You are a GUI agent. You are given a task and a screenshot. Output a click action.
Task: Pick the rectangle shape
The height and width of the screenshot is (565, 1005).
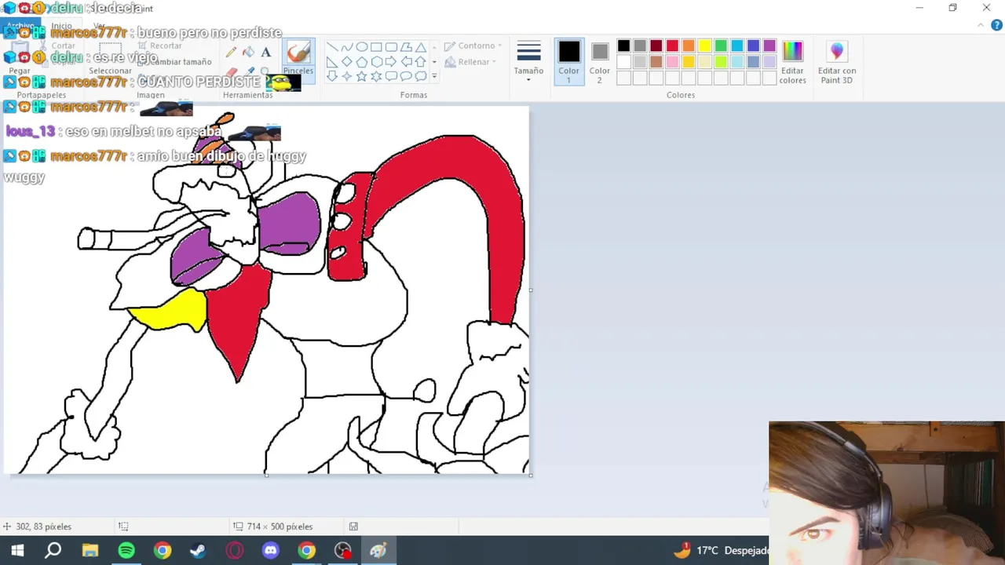[376, 47]
